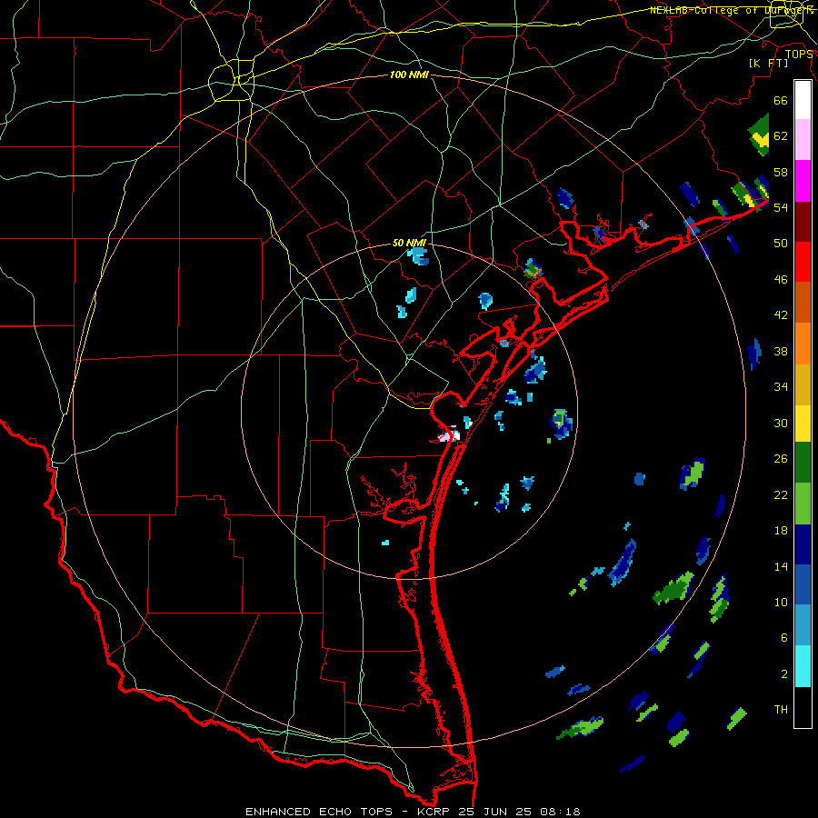Click the legend value "54"
This screenshot has width=818, height=818.
tap(781, 207)
